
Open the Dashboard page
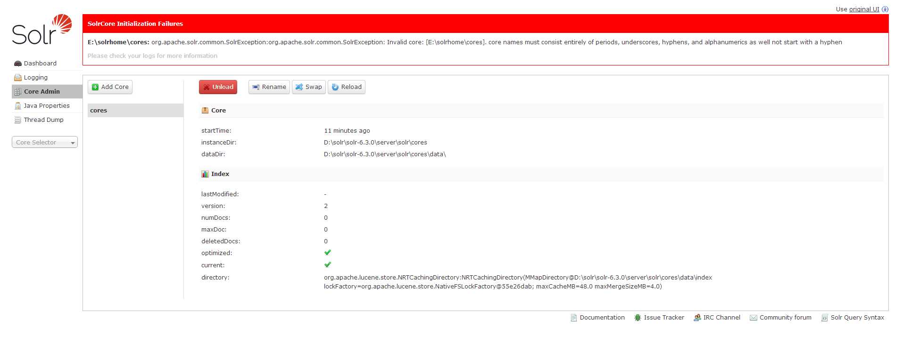coord(40,63)
